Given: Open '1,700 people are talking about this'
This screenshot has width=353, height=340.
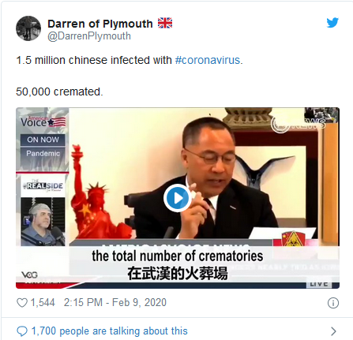Looking at the screenshot, I should pyautogui.click(x=110, y=331).
